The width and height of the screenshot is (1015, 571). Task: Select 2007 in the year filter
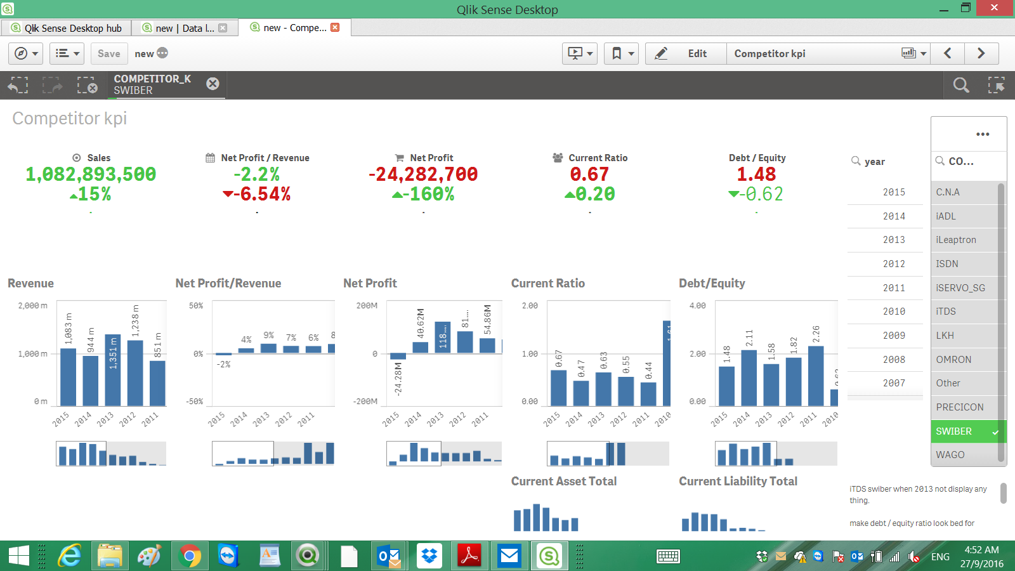tap(885, 383)
